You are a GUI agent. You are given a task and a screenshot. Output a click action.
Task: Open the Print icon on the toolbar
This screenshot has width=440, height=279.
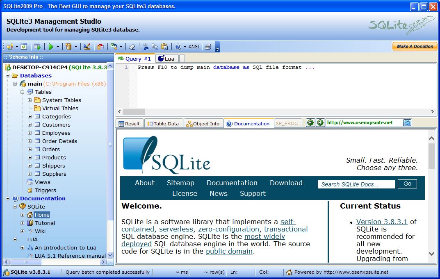(207, 46)
